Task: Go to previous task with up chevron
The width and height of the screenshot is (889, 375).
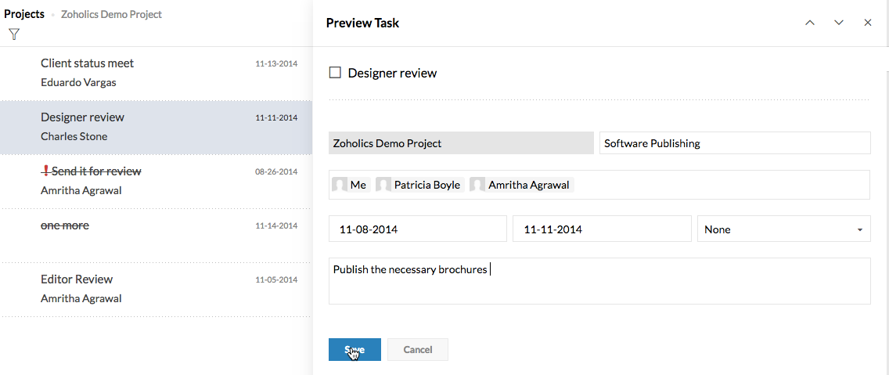Action: point(810,23)
